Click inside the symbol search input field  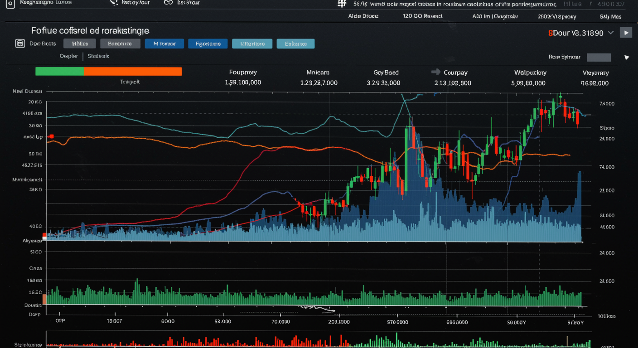(x=599, y=57)
